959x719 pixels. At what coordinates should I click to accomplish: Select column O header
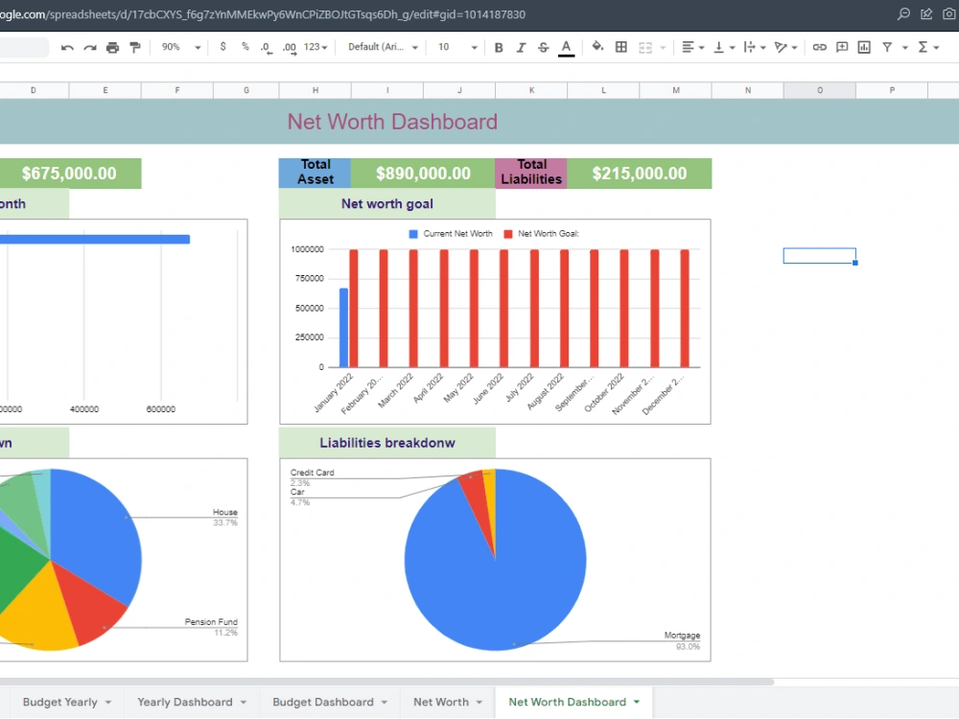pyautogui.click(x=819, y=88)
